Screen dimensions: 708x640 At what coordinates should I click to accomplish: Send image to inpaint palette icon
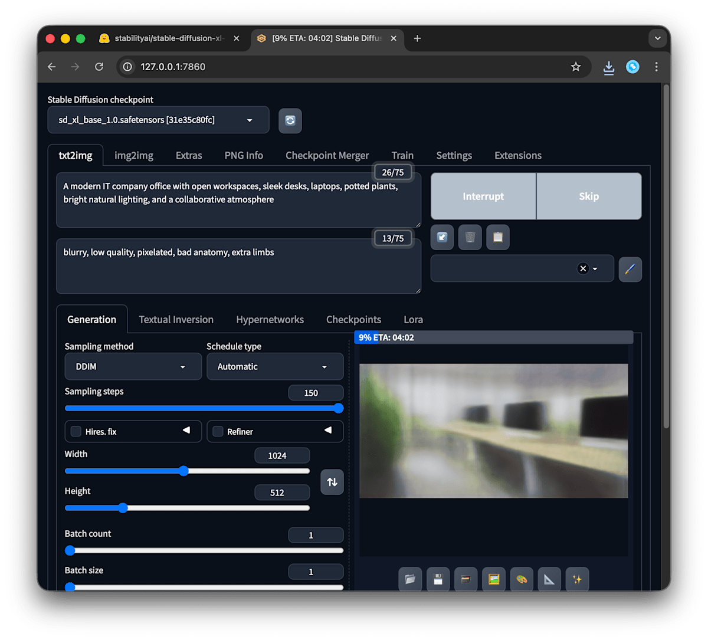click(522, 579)
